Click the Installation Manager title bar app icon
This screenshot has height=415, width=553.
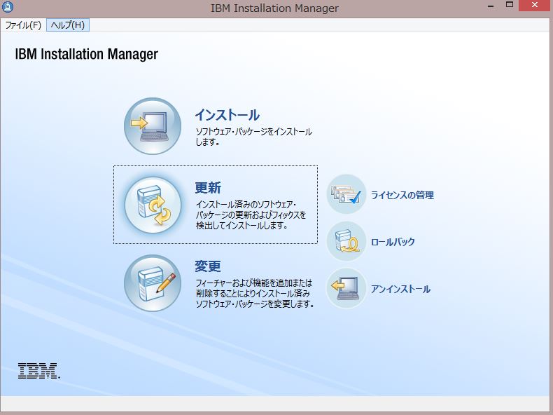click(8, 6)
